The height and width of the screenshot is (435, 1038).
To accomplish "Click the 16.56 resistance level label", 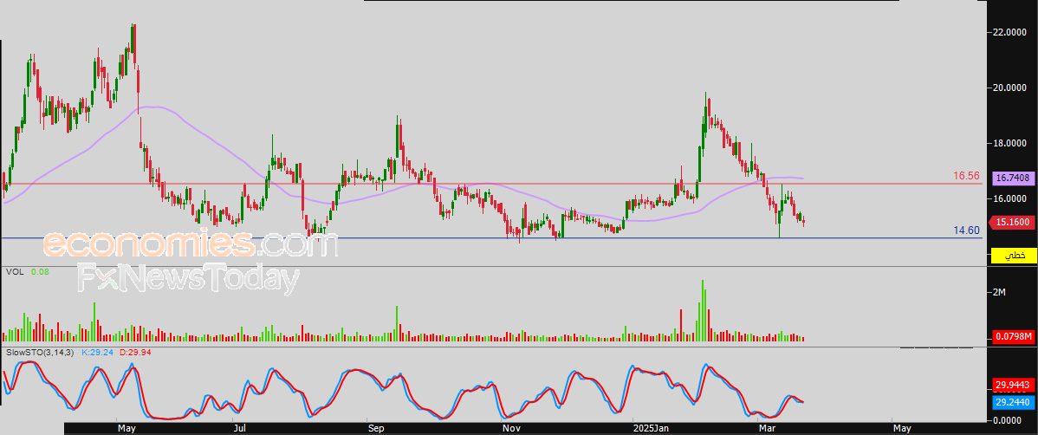I will point(966,175).
